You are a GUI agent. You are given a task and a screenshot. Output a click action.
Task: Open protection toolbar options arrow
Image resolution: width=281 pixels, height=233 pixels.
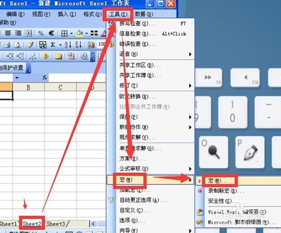(29, 68)
